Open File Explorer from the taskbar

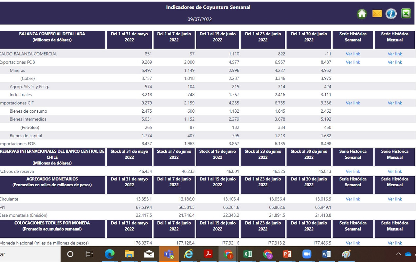(129, 254)
